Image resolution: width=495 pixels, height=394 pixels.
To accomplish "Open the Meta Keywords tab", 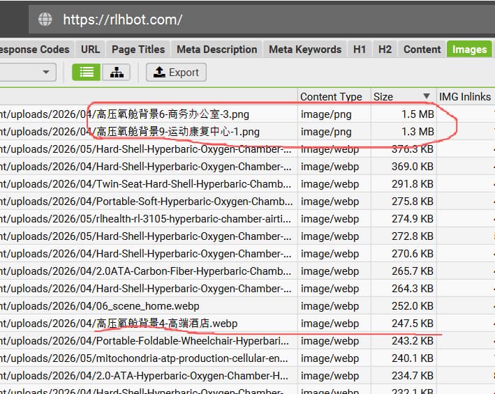I will tap(305, 50).
